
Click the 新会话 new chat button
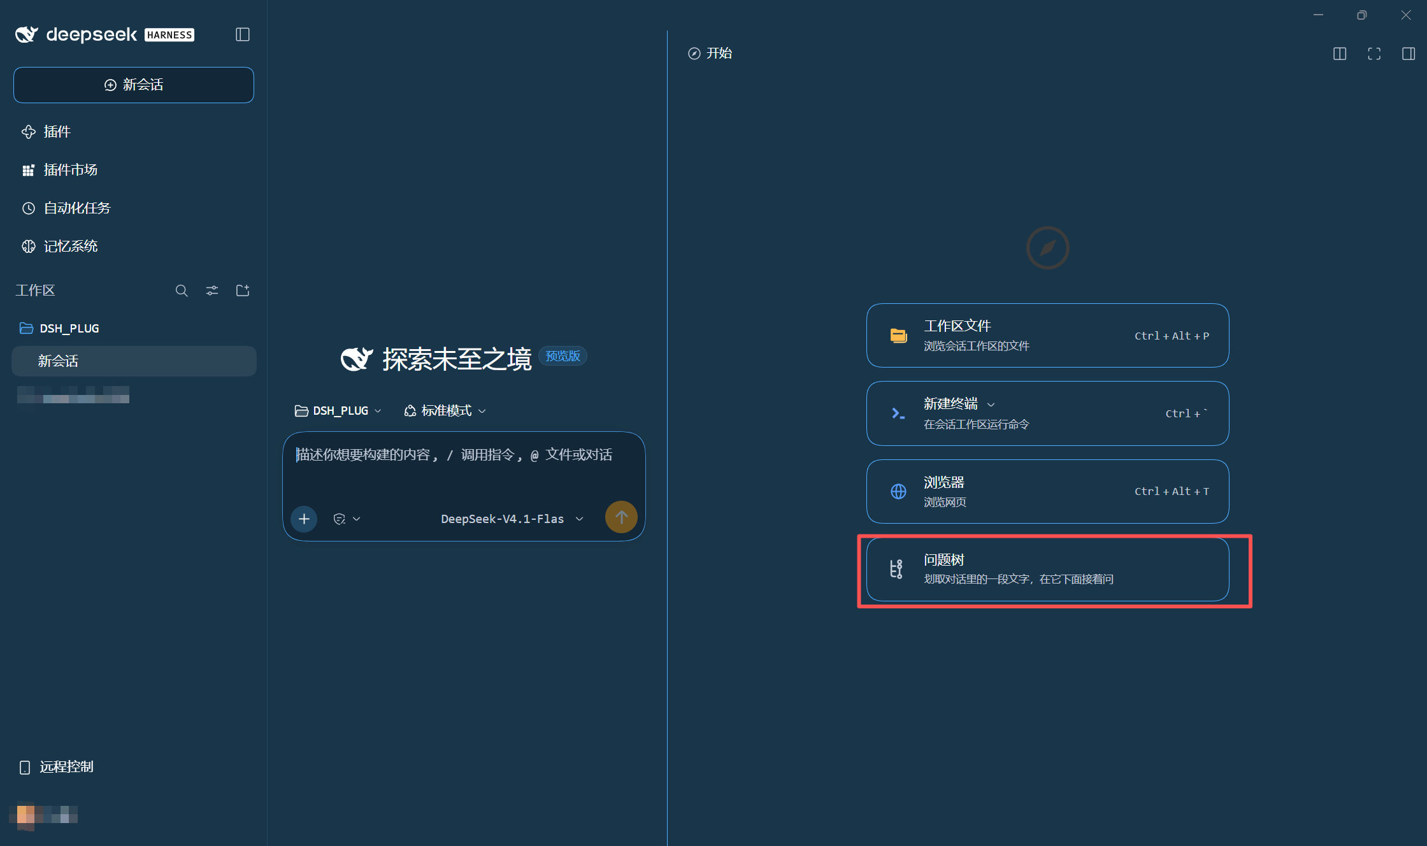(134, 85)
